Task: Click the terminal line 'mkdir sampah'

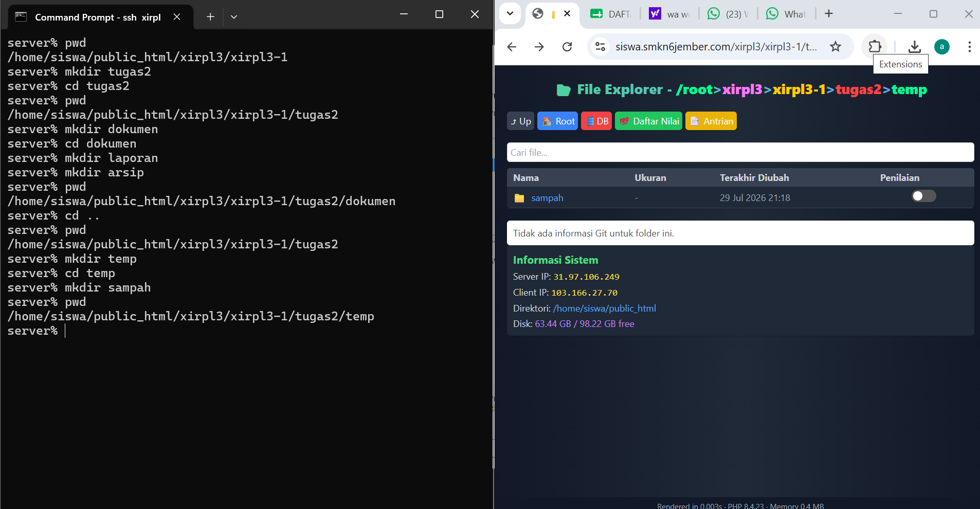Action: point(79,288)
